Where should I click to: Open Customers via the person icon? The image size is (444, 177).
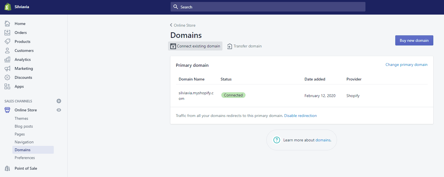[7, 50]
